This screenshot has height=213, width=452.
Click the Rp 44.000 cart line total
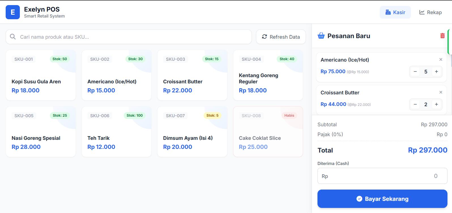333,104
